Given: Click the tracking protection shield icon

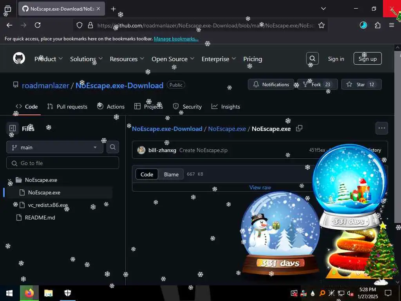Looking at the screenshot, I should [79, 25].
